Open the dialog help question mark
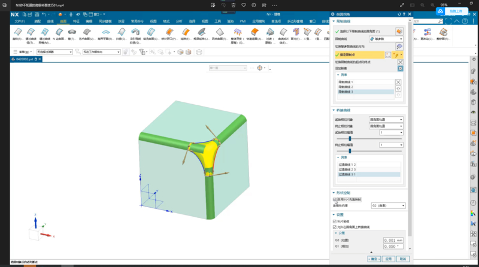The image size is (479, 267). [x=404, y=14]
